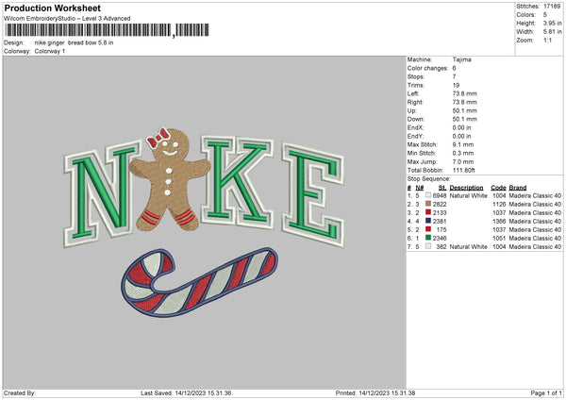This screenshot has height=400, width=566.
Task: Select the Zoom value 1:1
Action: [547, 40]
